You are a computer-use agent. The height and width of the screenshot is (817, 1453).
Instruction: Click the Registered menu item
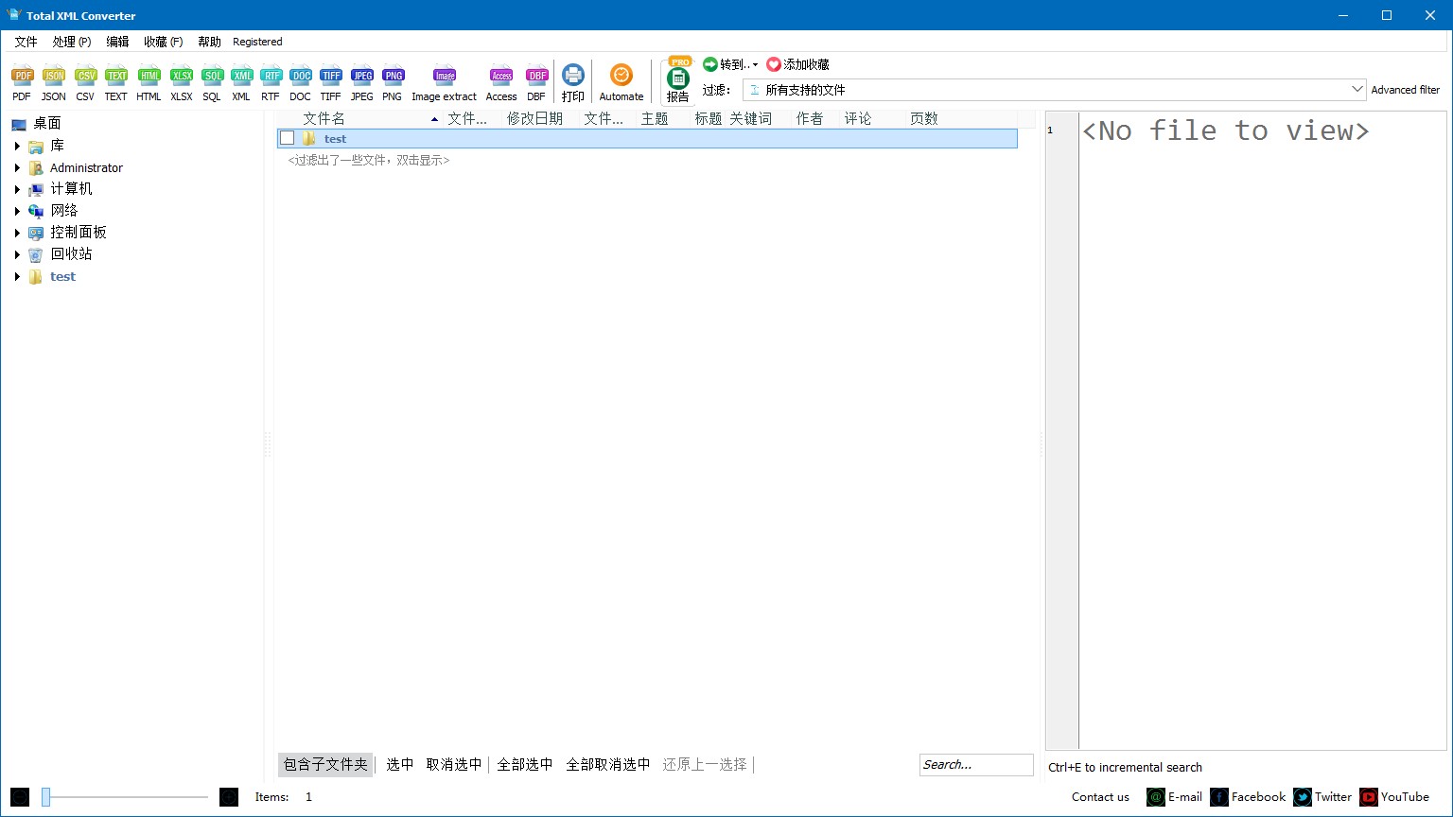tap(257, 42)
